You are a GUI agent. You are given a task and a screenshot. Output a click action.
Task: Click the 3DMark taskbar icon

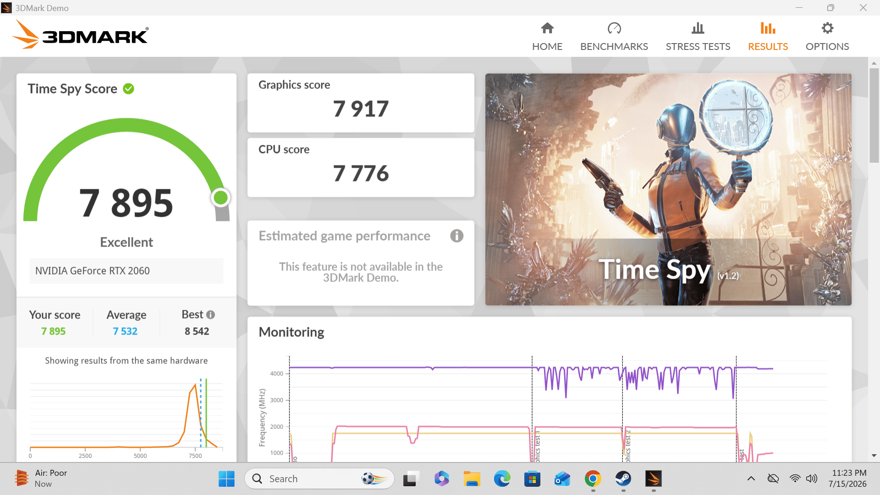click(654, 479)
